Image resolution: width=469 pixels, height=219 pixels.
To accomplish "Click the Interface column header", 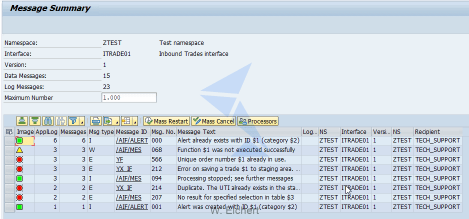I will (355, 131).
